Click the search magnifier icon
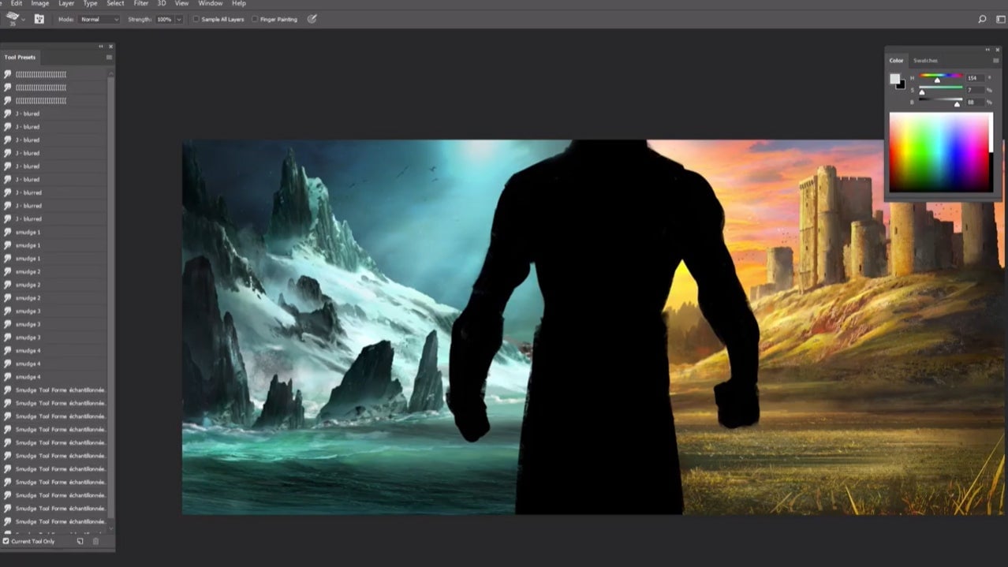The width and height of the screenshot is (1008, 567). click(x=982, y=19)
